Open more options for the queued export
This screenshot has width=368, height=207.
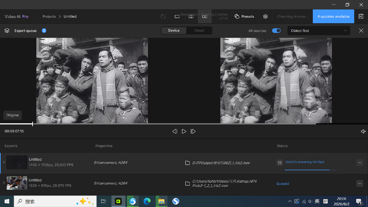(x=360, y=183)
